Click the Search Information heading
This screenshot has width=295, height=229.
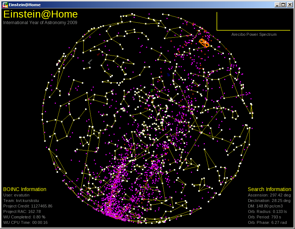click(x=269, y=189)
